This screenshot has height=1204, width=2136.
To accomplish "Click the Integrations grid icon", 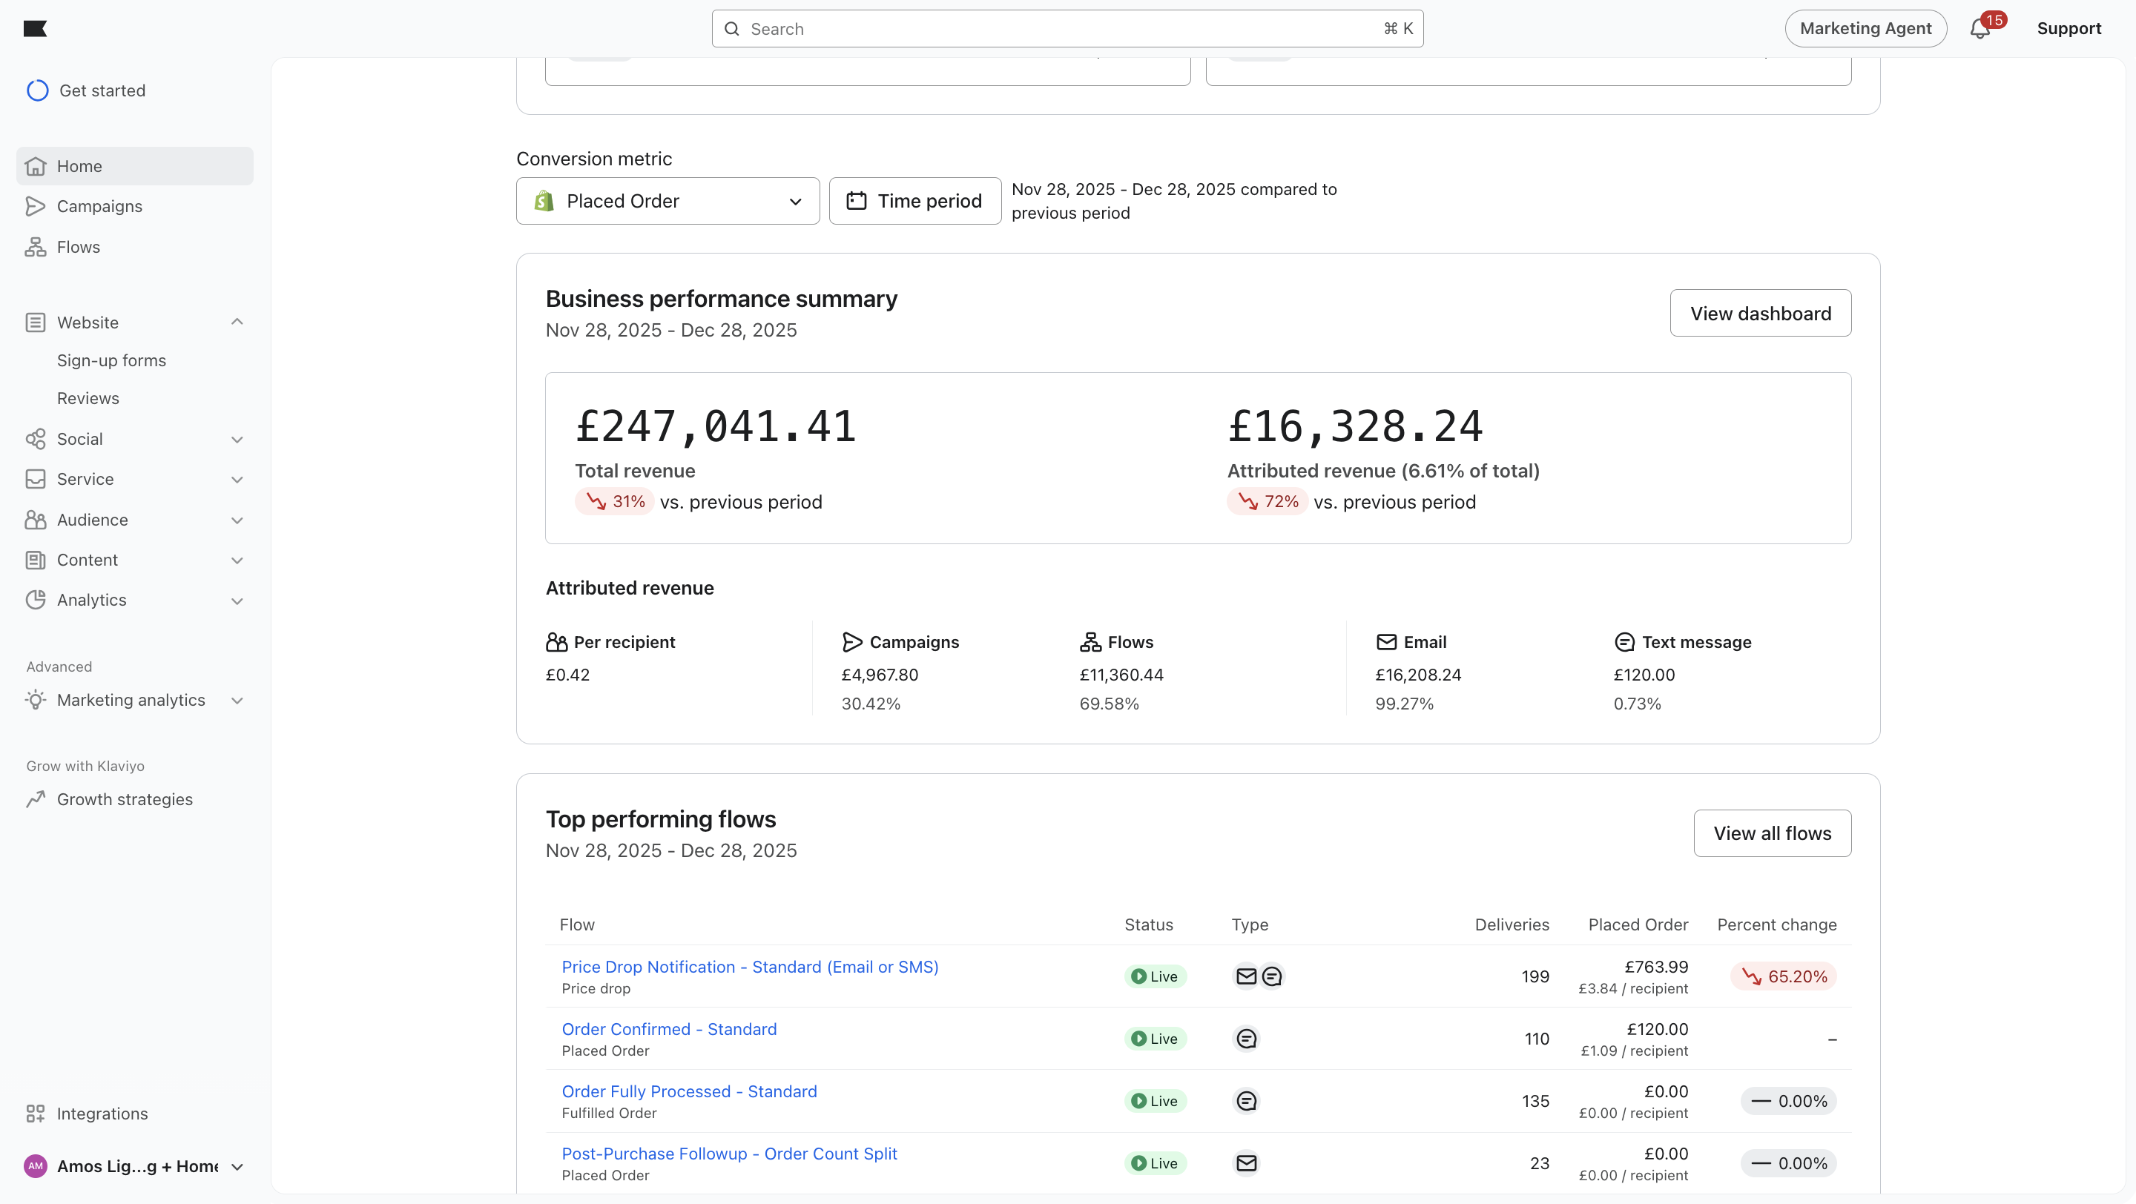I will click(35, 1114).
